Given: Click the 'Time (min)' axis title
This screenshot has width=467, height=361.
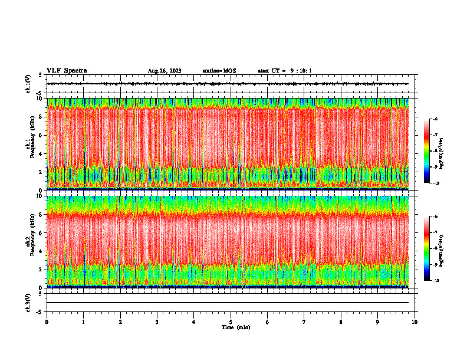Looking at the screenshot, I should pos(236,327).
